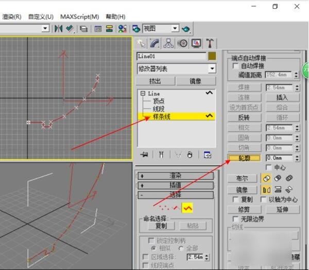Open the Utilities hammer panel tab
Viewport: 309px width, 270px height.
click(x=210, y=43)
